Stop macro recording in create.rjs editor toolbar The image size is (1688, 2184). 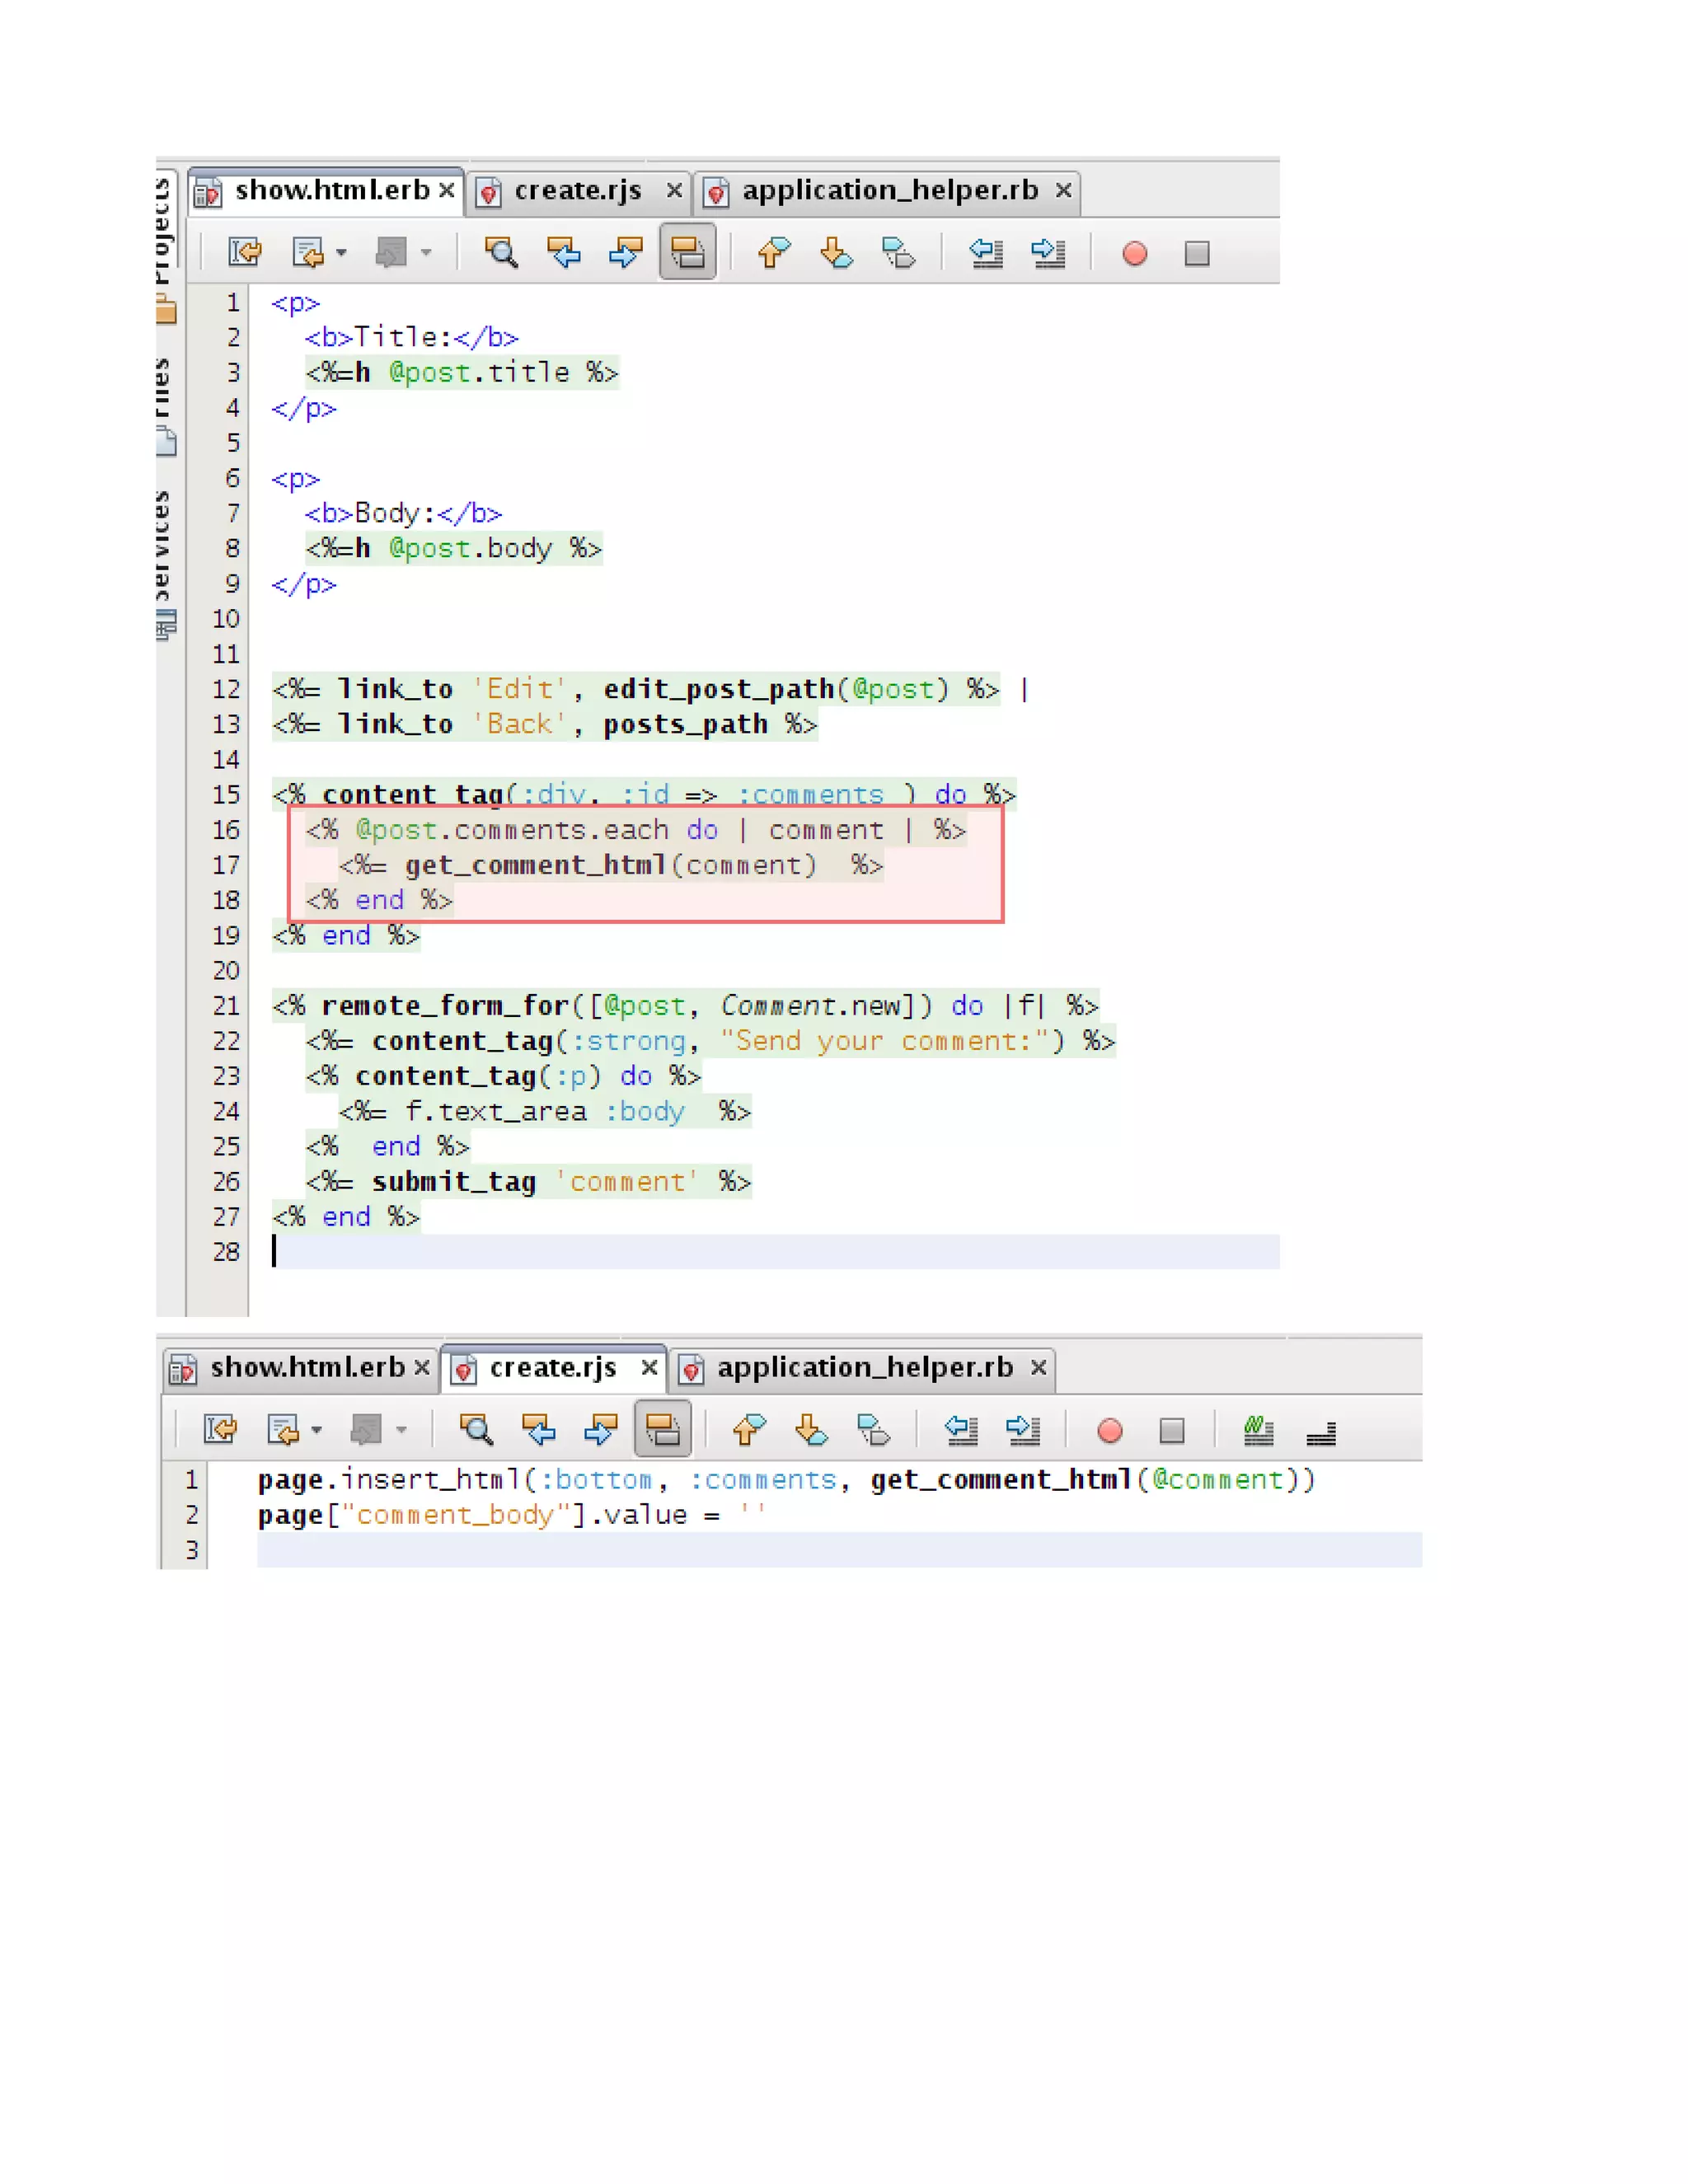(x=1172, y=1431)
